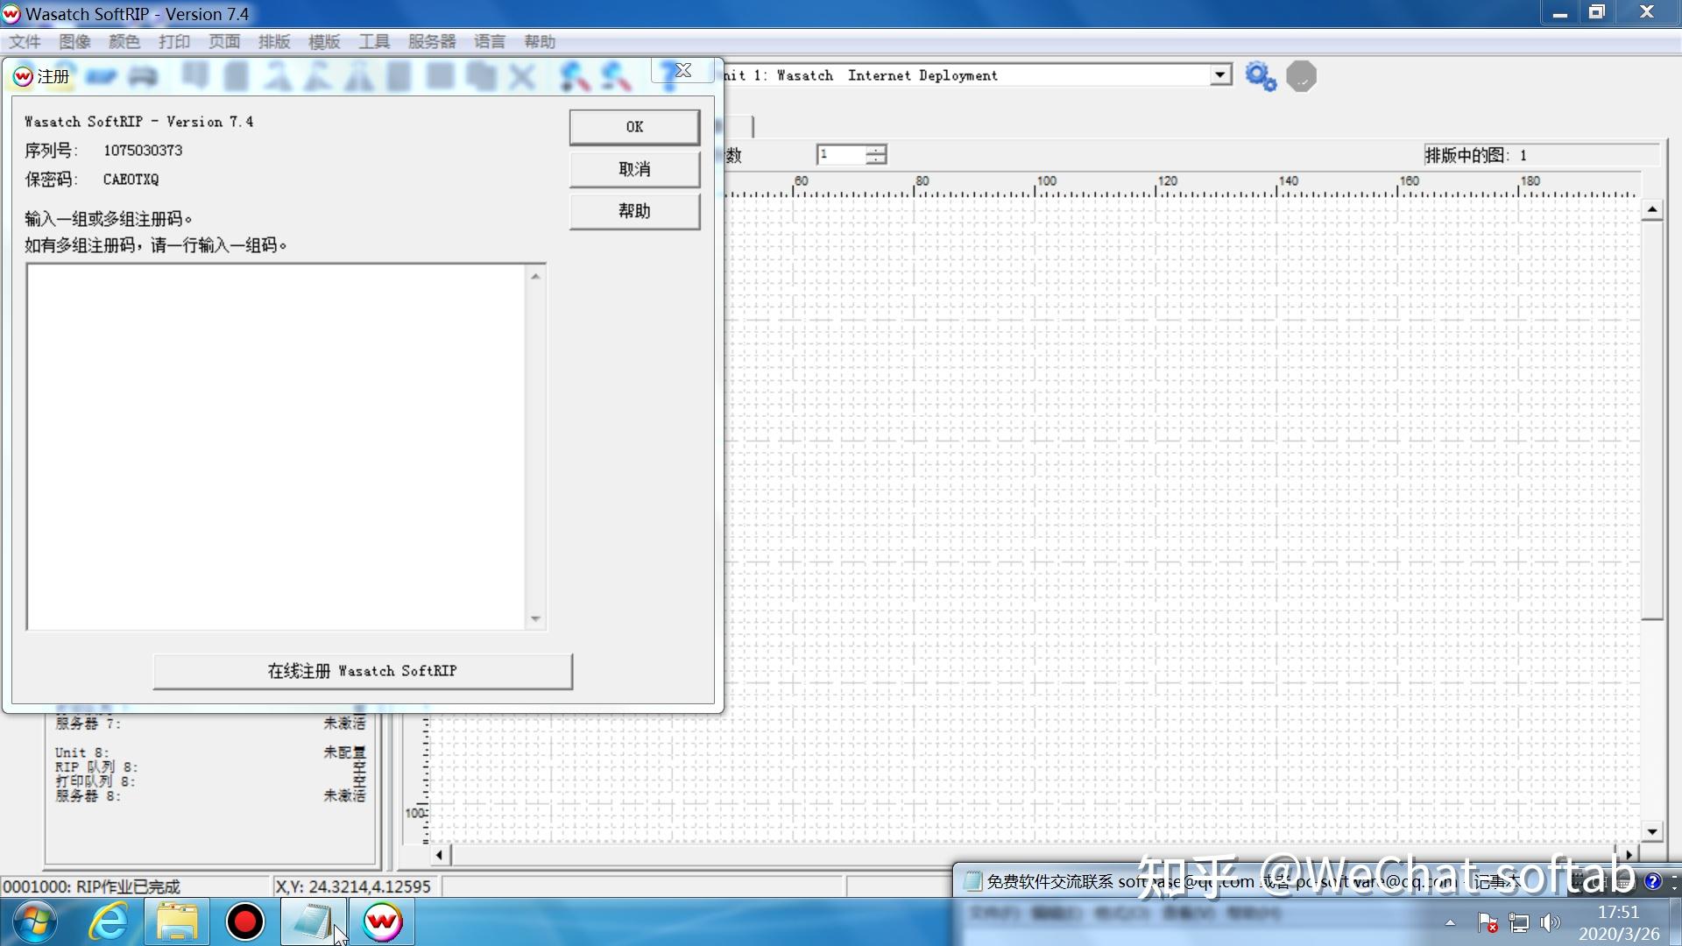Click the Wasatch SoftRIP taskbar icon
Viewport: 1682px width, 946px height.
pyautogui.click(x=382, y=922)
